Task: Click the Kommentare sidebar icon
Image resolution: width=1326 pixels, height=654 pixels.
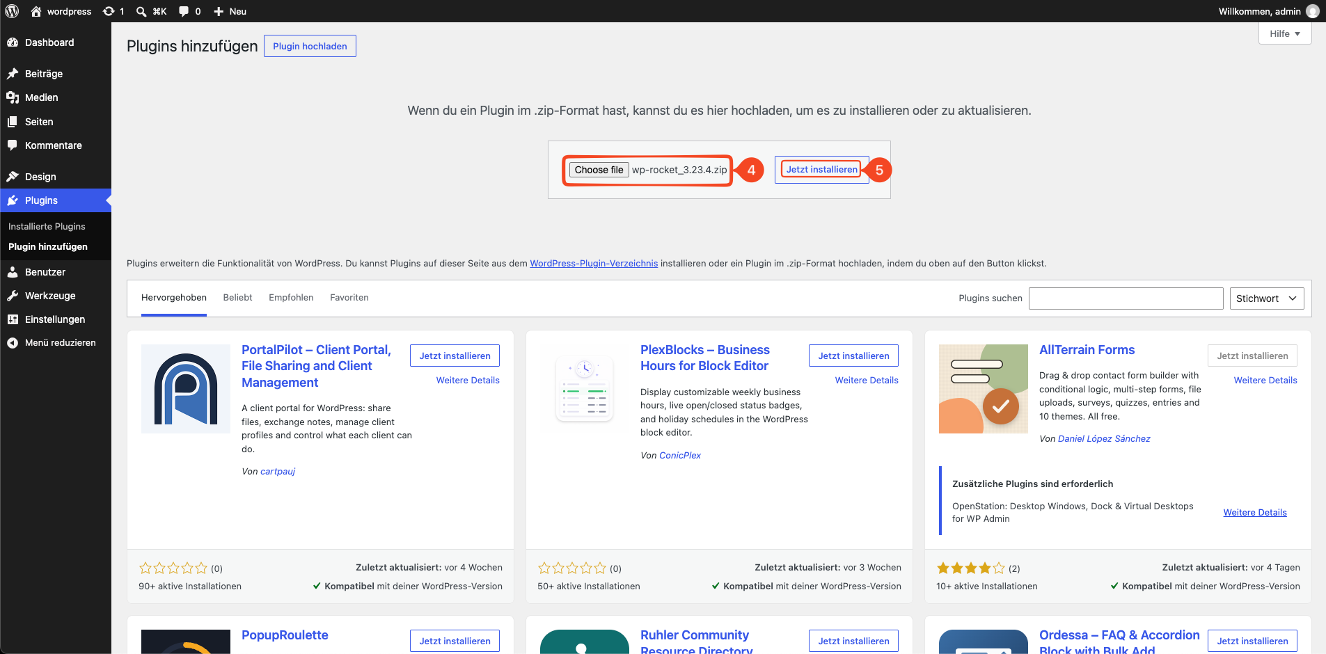Action: coord(13,145)
